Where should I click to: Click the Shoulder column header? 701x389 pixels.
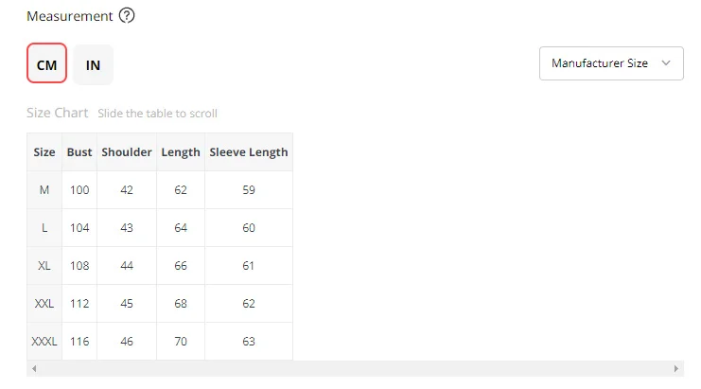click(x=127, y=151)
